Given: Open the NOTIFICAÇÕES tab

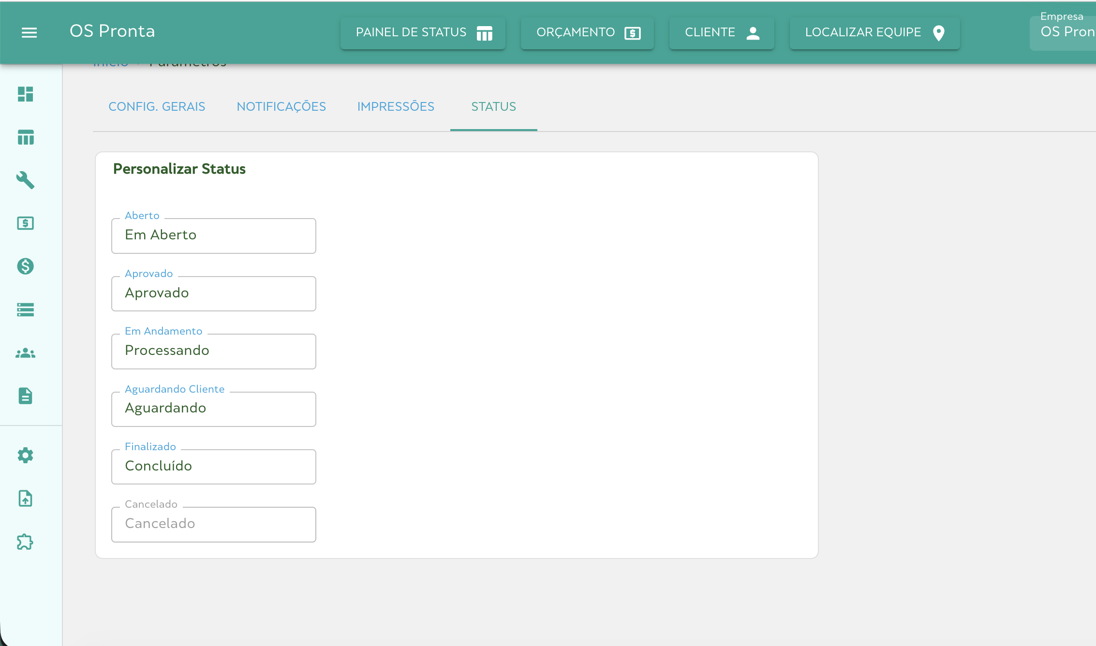Looking at the screenshot, I should pos(281,107).
